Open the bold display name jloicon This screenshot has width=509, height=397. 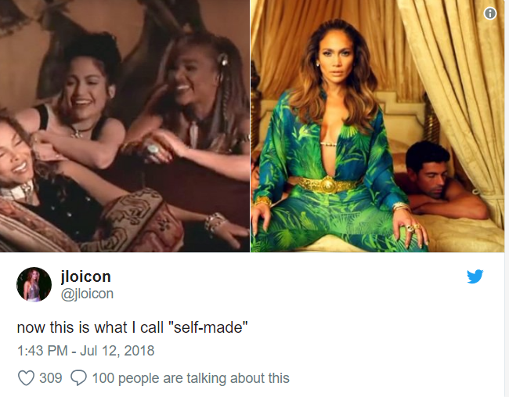point(86,276)
